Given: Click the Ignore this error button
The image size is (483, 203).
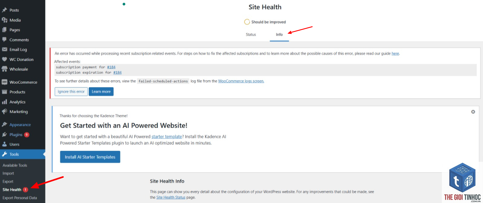Looking at the screenshot, I should (71, 92).
